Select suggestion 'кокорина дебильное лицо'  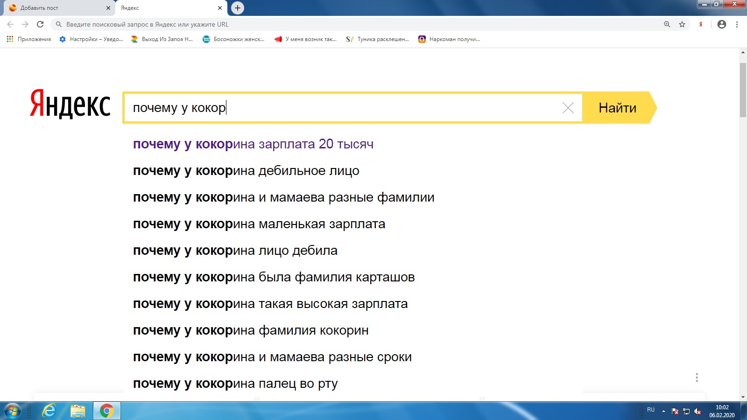point(246,171)
